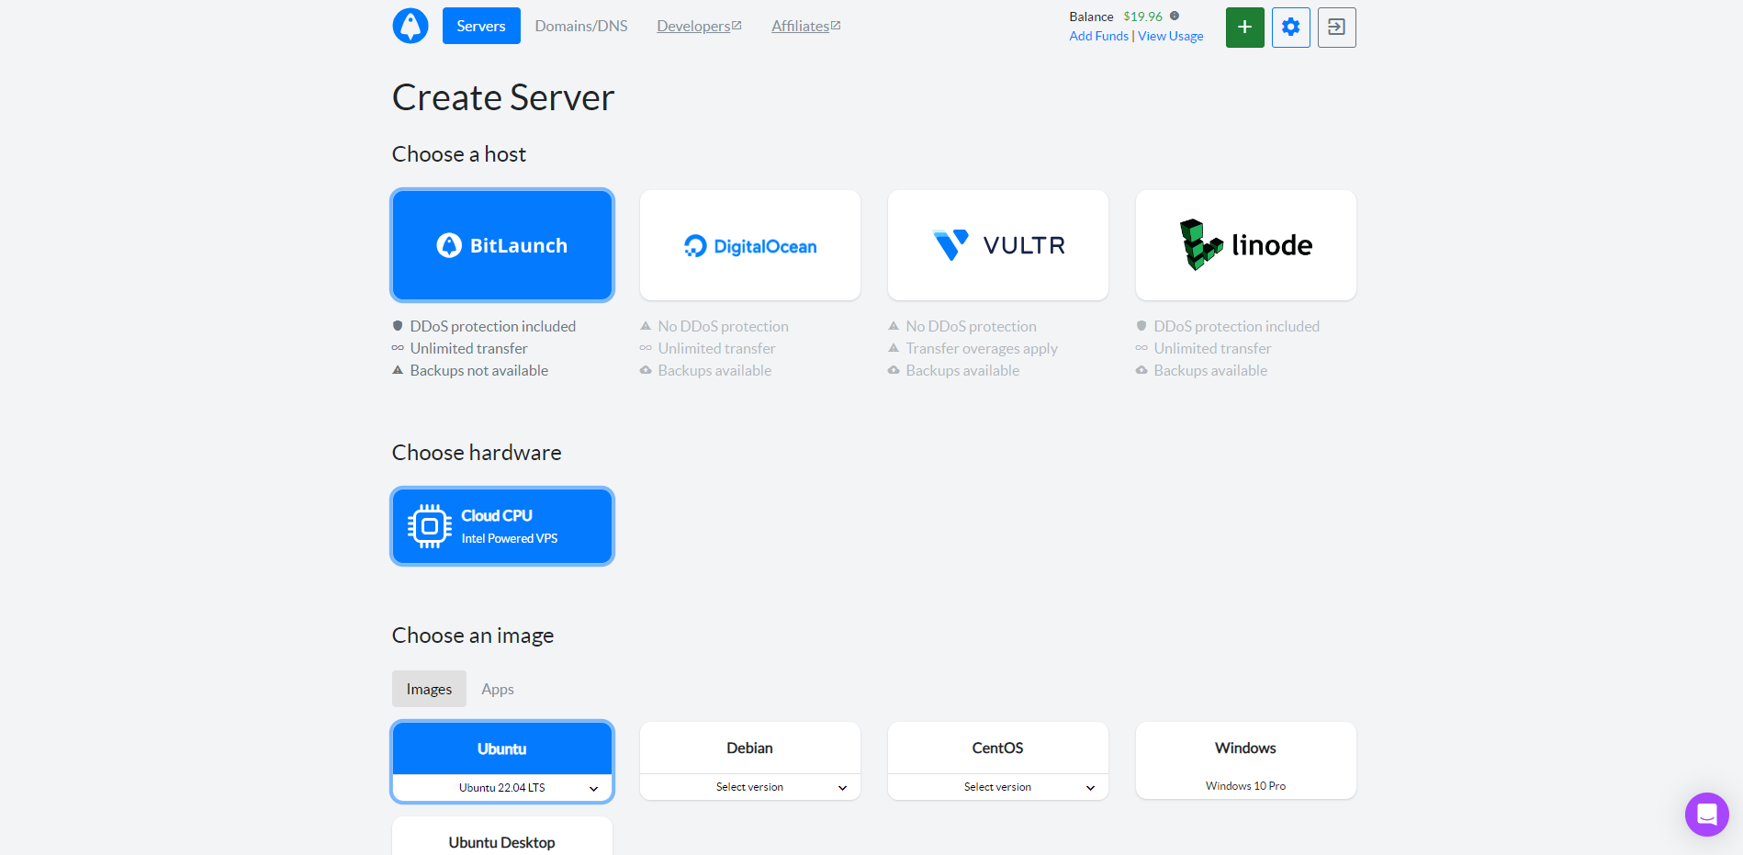The width and height of the screenshot is (1743, 855).
Task: Open the Affiliates external link
Action: 805,26
